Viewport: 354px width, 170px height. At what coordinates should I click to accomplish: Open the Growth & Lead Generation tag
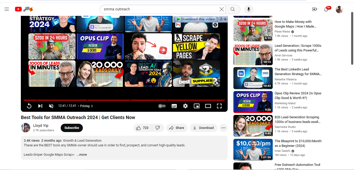(82, 141)
